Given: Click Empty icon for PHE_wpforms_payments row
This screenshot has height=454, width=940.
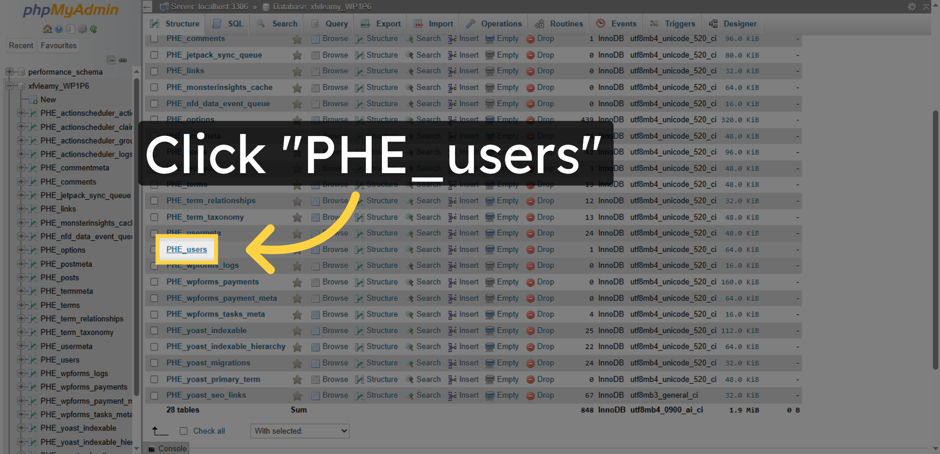Looking at the screenshot, I should 490,282.
